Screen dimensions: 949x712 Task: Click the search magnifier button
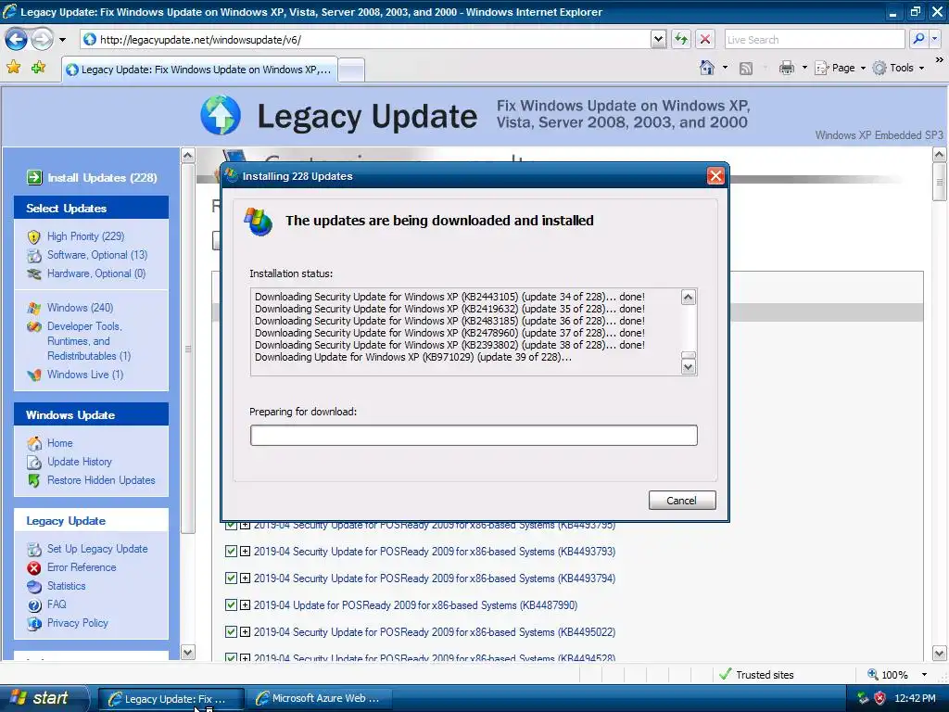[918, 39]
